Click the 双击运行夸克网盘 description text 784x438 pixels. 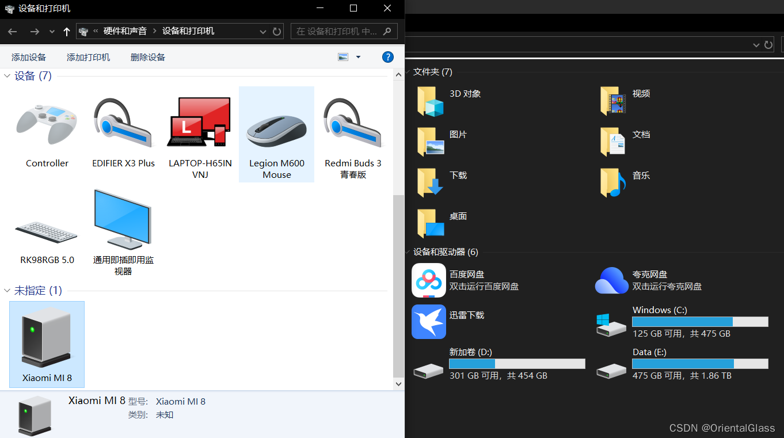tap(667, 286)
